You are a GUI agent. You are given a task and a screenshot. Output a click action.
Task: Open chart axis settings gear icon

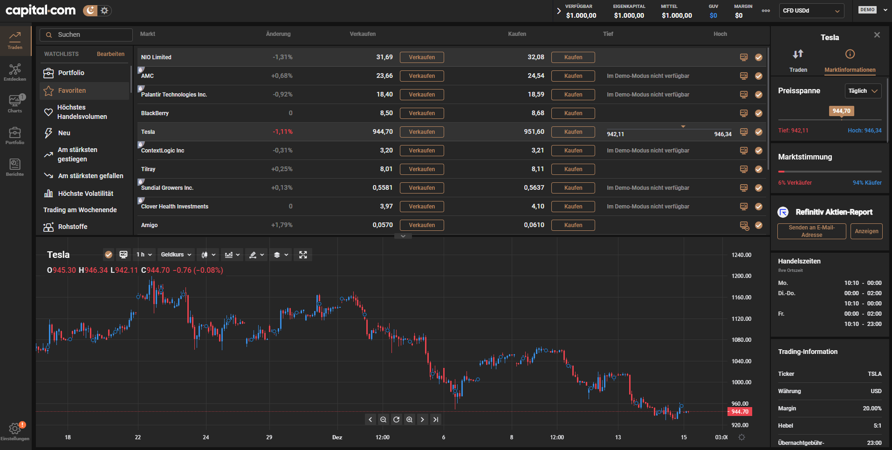pyautogui.click(x=742, y=437)
